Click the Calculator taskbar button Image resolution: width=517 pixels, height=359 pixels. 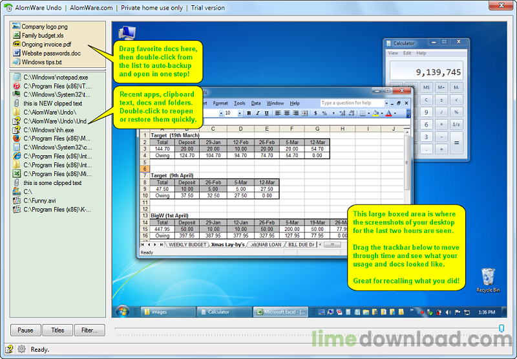pyautogui.click(x=224, y=312)
